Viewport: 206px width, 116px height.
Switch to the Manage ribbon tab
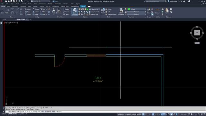tap(35, 6)
